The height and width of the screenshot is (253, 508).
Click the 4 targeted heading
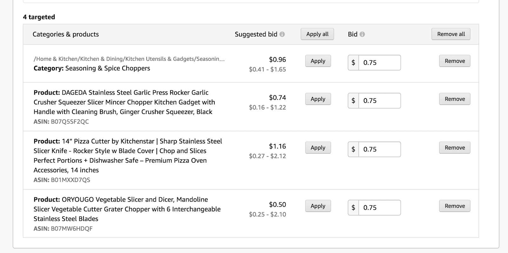pyautogui.click(x=38, y=17)
